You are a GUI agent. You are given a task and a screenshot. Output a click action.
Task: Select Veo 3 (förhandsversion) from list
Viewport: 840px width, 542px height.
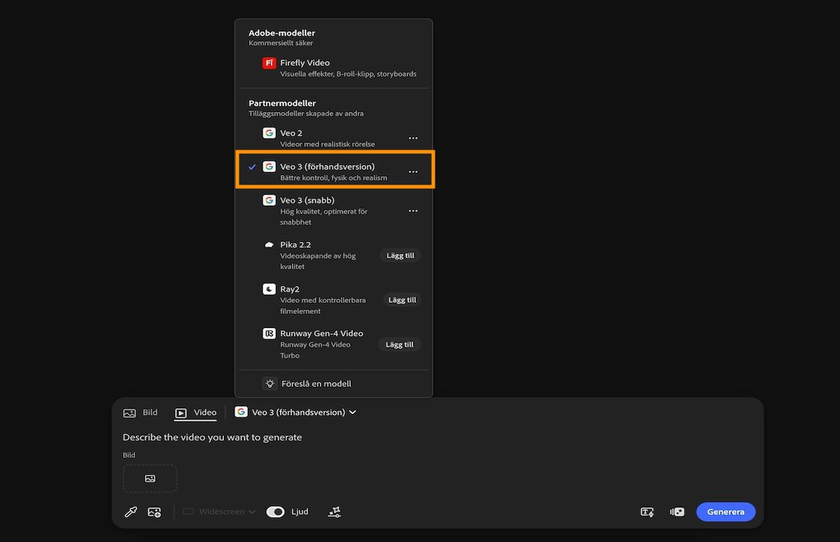click(334, 171)
